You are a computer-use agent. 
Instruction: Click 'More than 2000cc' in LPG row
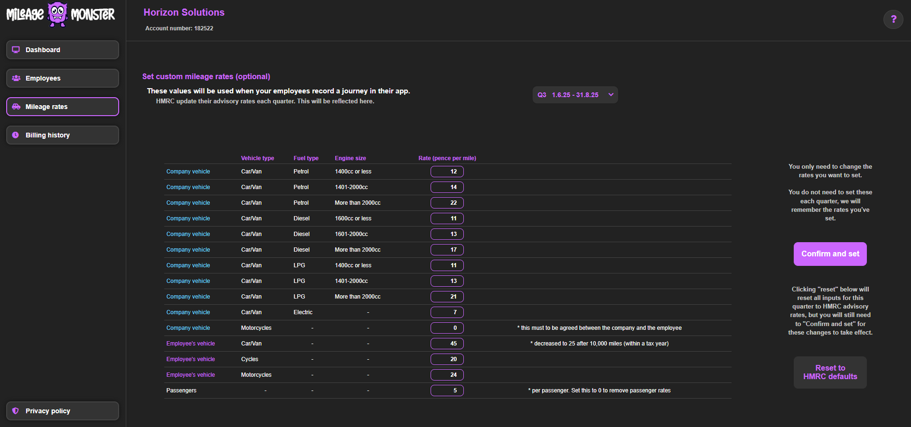[x=357, y=297]
